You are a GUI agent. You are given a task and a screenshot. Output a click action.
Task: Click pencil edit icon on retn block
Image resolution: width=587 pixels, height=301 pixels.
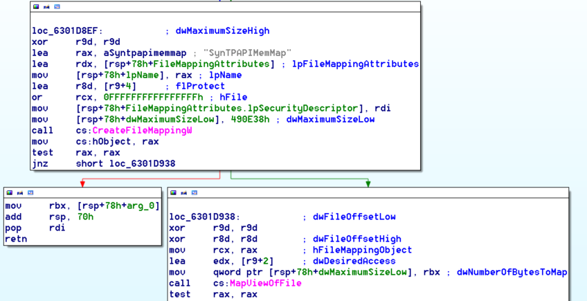pyautogui.click(x=20, y=192)
